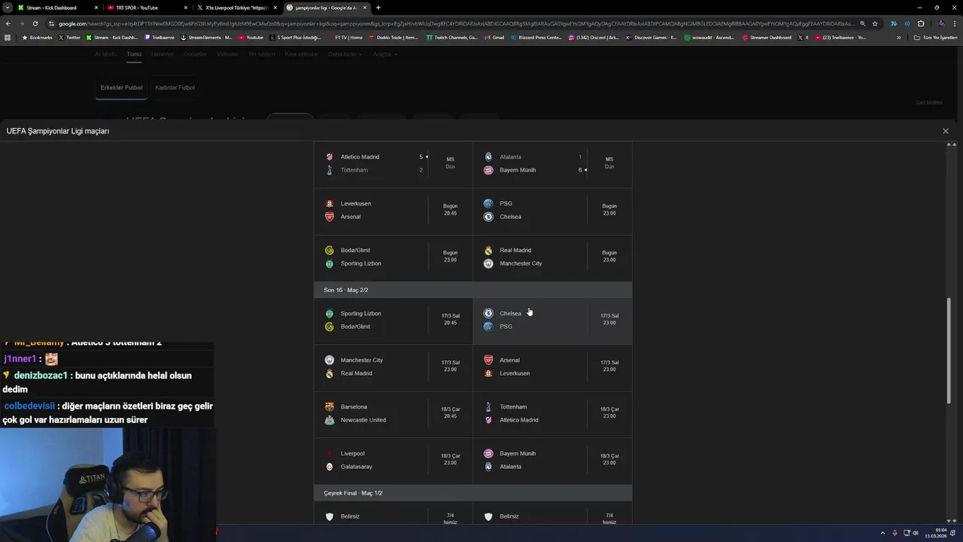
Task: Open the Atletico Madrid vs Tottenham result
Action: tap(393, 163)
